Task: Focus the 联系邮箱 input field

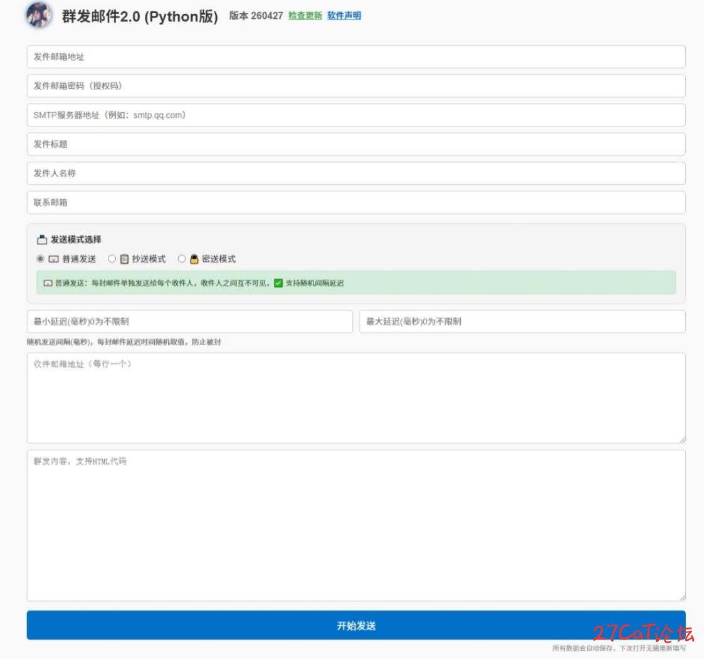Action: click(x=355, y=202)
